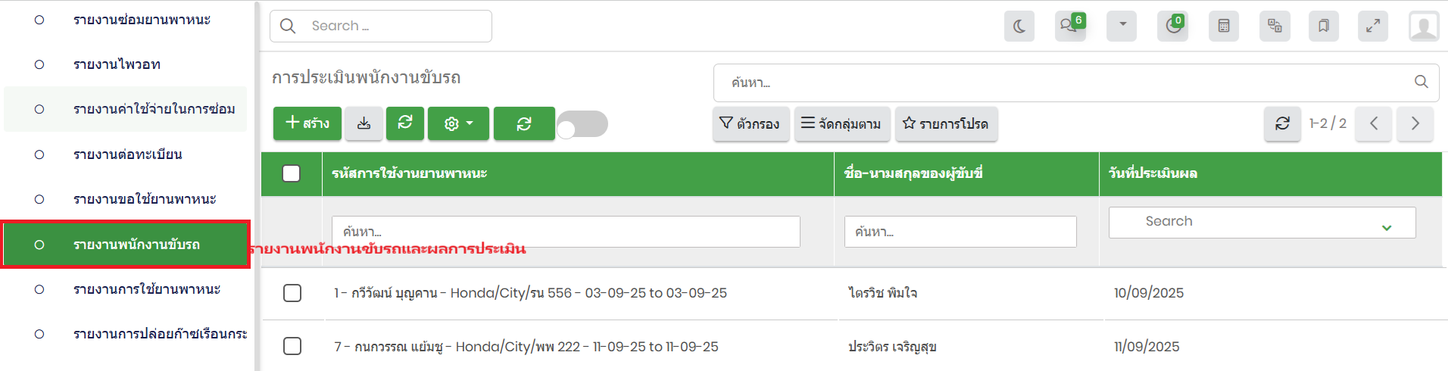1448x371 pixels.
Task: Check the select-all checkbox in table header
Action: pos(291,173)
